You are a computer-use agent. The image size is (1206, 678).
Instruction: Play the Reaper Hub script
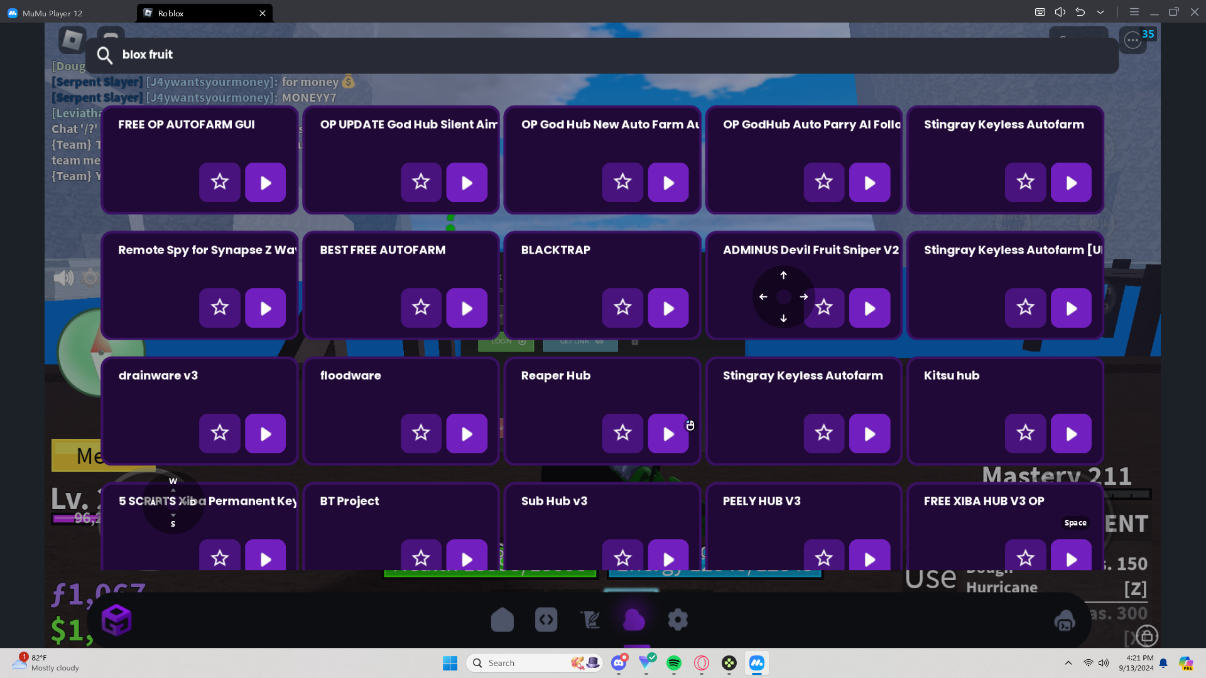668,434
